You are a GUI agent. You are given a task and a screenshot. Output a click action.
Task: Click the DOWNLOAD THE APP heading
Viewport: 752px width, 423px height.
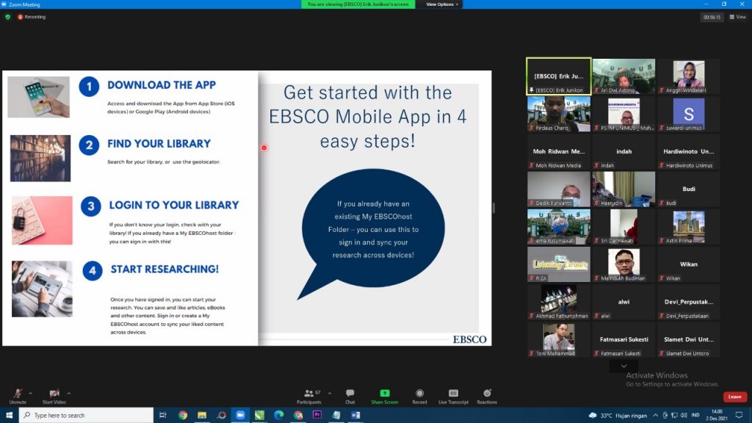click(162, 85)
